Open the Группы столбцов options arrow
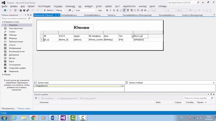Image resolution: width=216 pixels, height=121 pixels. [x=214, y=83]
